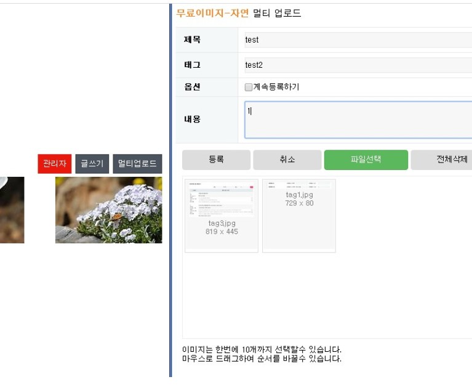This screenshot has height=390, width=472.
Task: Click the tag3.jpg file name text
Action: click(222, 223)
